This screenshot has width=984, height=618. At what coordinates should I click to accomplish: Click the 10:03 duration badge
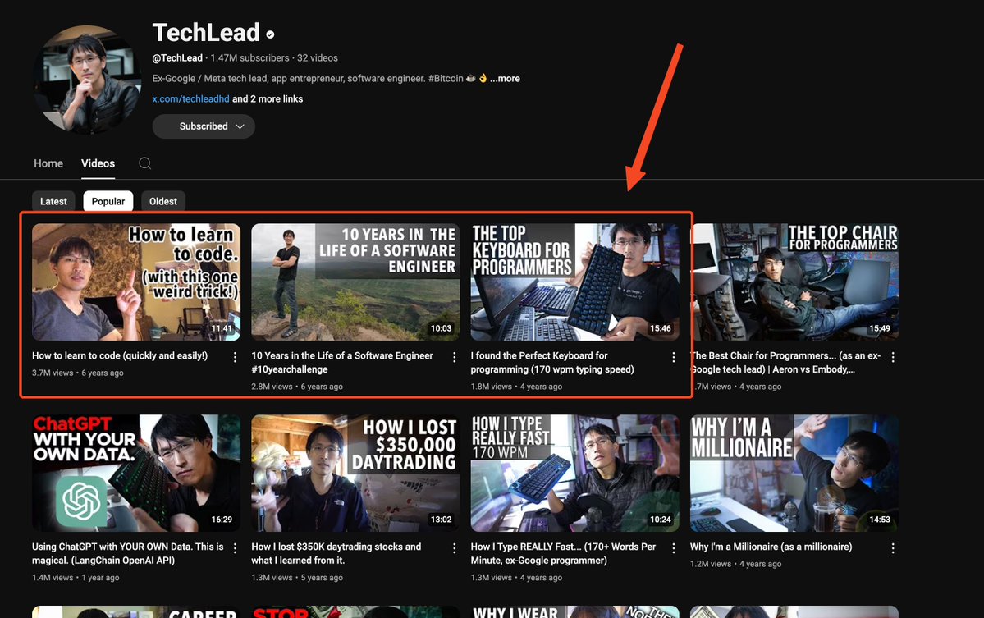coord(442,328)
